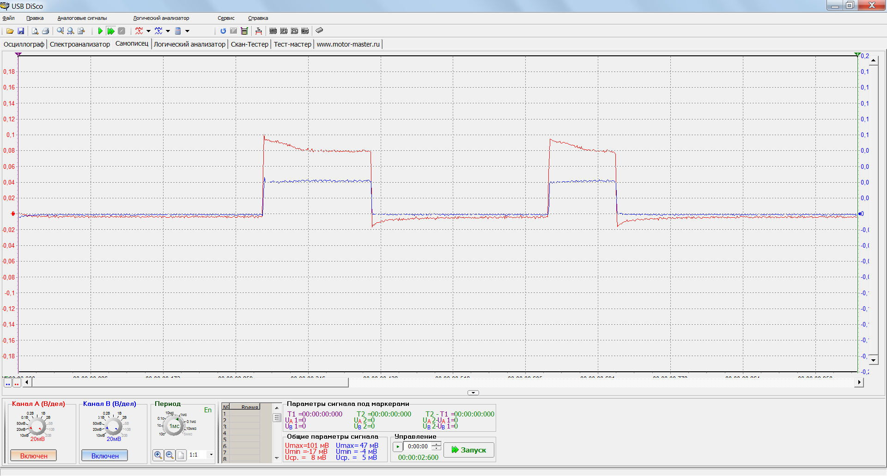Switch to the Спектроанализатор tab
Image resolution: width=887 pixels, height=476 pixels.
pyautogui.click(x=80, y=44)
